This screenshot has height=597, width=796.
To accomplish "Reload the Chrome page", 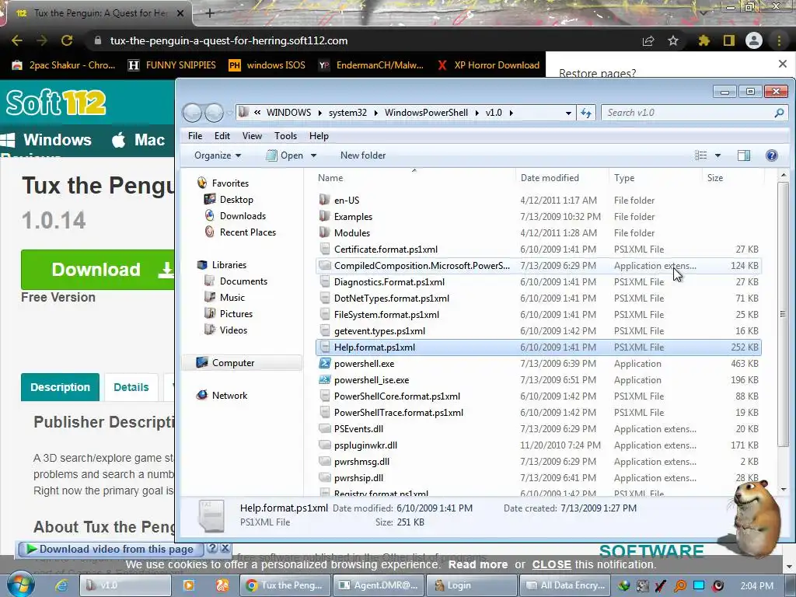I will (67, 40).
